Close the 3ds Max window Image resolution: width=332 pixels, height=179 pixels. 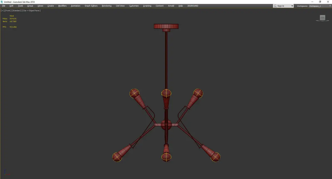(x=328, y=2)
